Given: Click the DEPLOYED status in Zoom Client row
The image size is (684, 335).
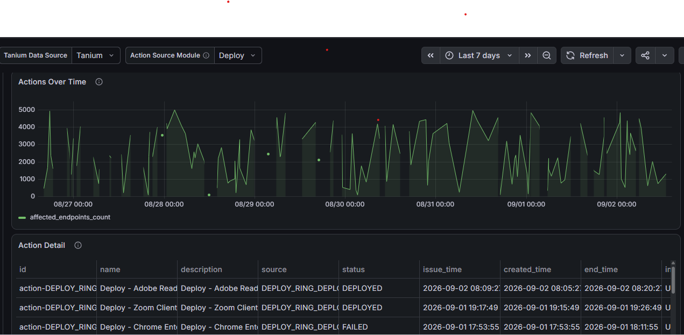Looking at the screenshot, I should (379, 308).
